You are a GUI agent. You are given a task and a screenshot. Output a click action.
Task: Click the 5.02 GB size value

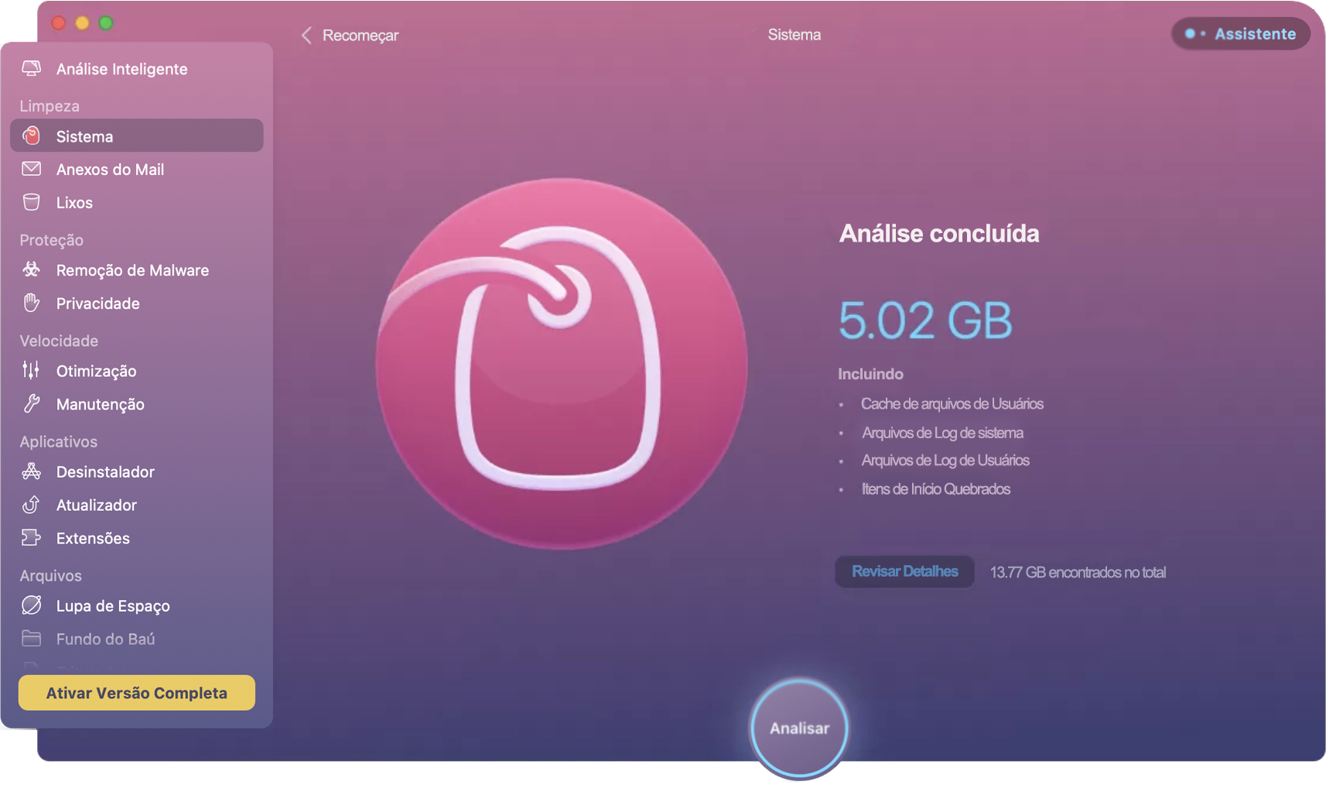(925, 321)
